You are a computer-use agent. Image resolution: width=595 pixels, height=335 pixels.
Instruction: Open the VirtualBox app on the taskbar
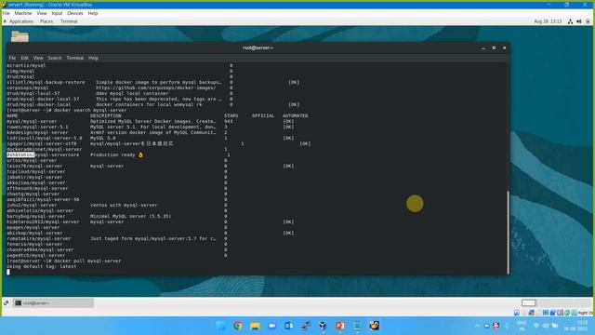coord(323,326)
